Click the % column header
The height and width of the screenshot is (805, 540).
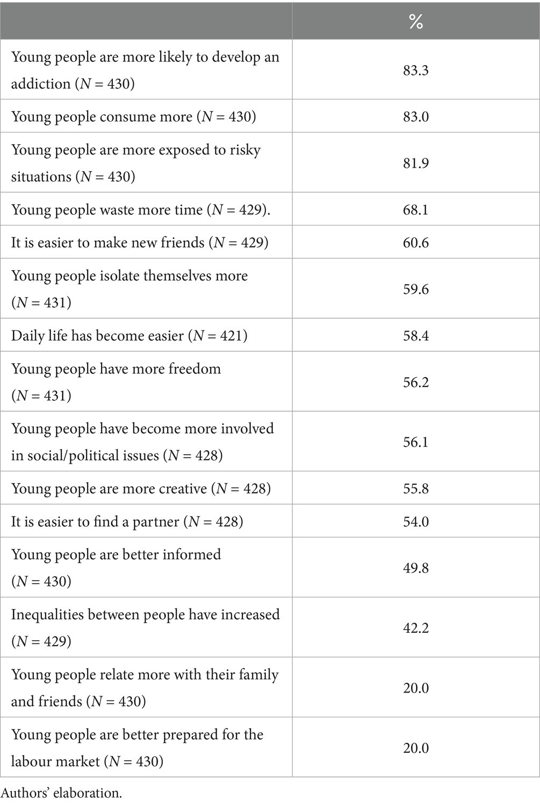pyautogui.click(x=415, y=22)
